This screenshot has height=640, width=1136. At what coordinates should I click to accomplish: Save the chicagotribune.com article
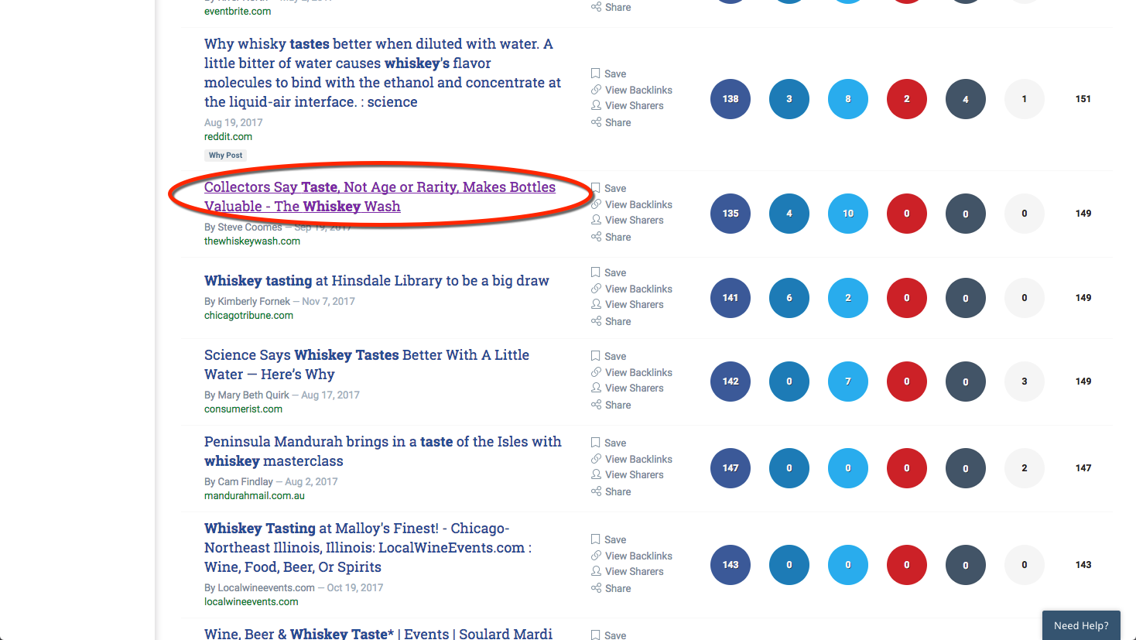(x=608, y=272)
